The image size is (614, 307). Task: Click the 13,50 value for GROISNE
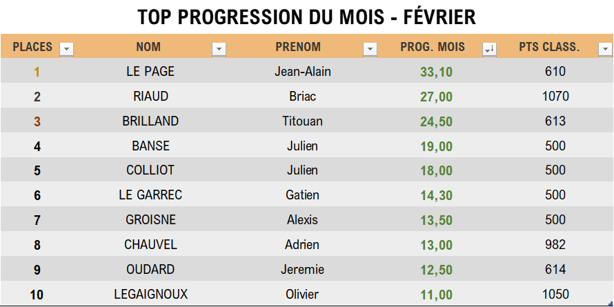(436, 220)
